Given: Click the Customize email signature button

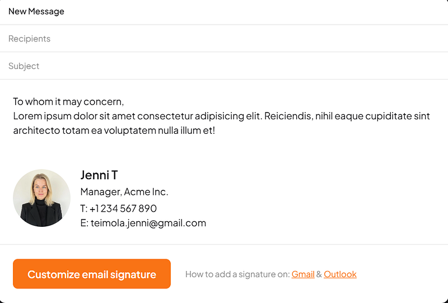Looking at the screenshot, I should (x=92, y=274).
